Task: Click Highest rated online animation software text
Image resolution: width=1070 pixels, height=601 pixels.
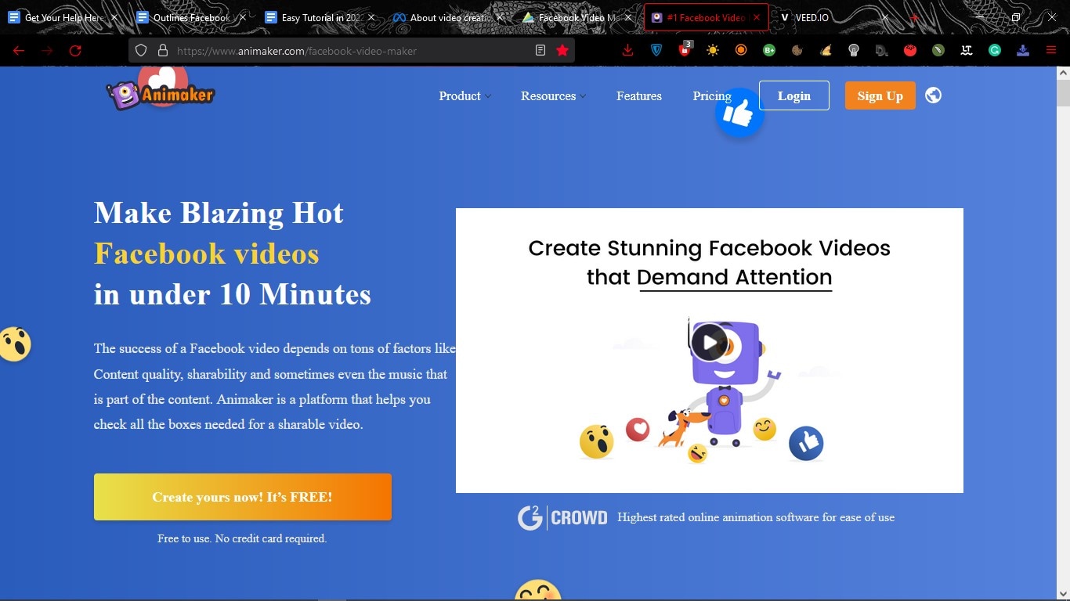Action: tap(756, 517)
